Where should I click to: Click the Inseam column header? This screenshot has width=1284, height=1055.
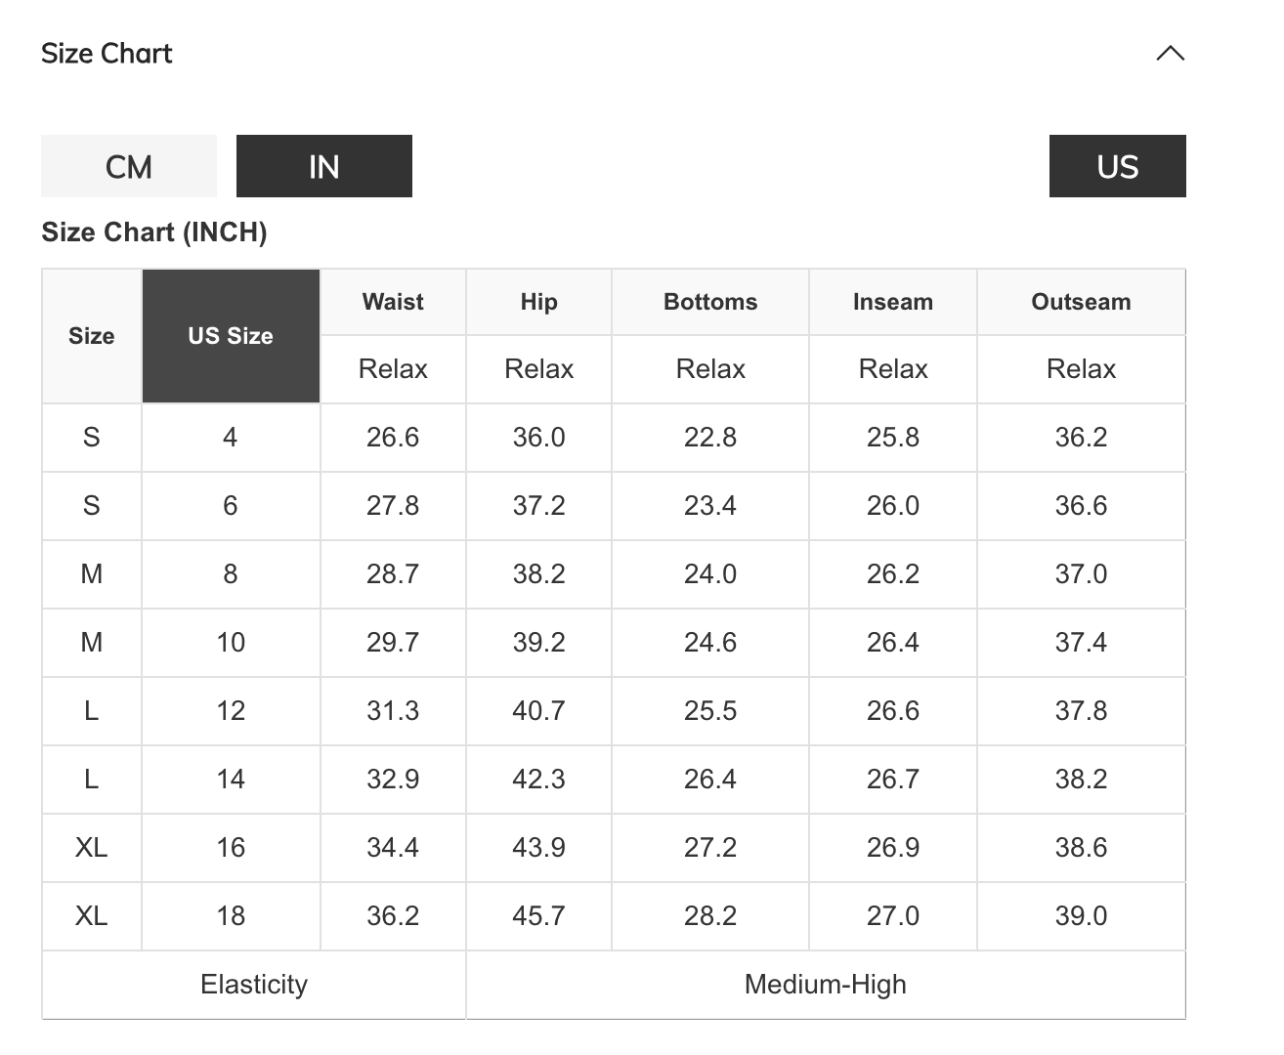click(x=892, y=302)
